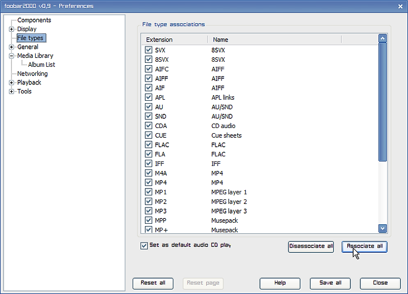Toggle the FLAC extension checkbox
The width and height of the screenshot is (408, 294).
tap(148, 144)
